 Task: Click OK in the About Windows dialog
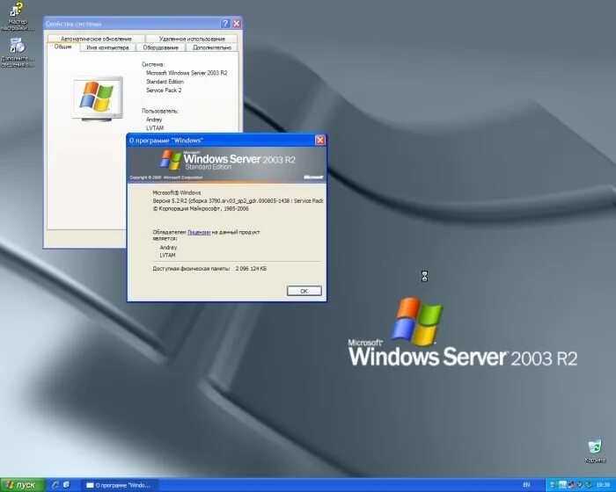[x=304, y=291]
